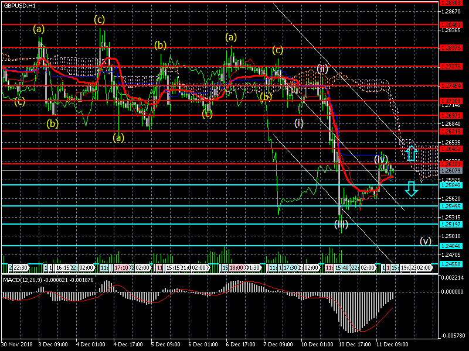The image size is (469, 351).
Task: Click the 1.28365 price scale value
Action: click(x=451, y=30)
